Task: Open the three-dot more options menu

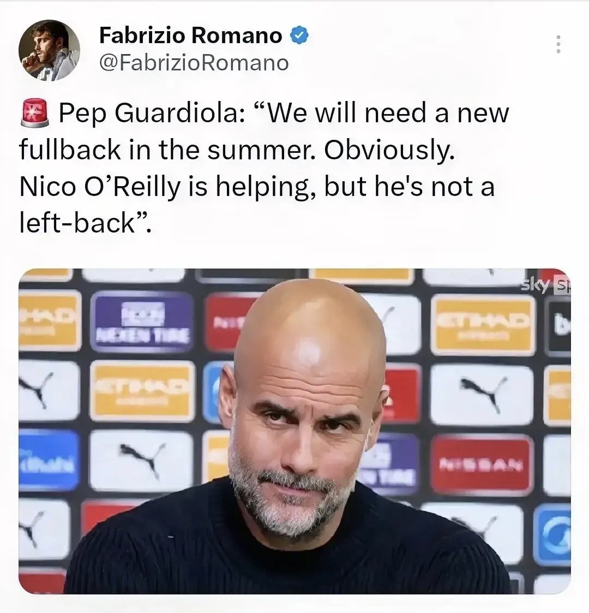Action: [558, 44]
